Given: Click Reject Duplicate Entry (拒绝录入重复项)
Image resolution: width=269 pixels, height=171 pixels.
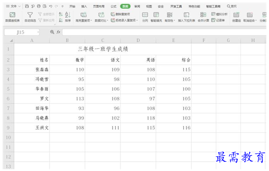Looking at the screenshot, I should point(124,20).
